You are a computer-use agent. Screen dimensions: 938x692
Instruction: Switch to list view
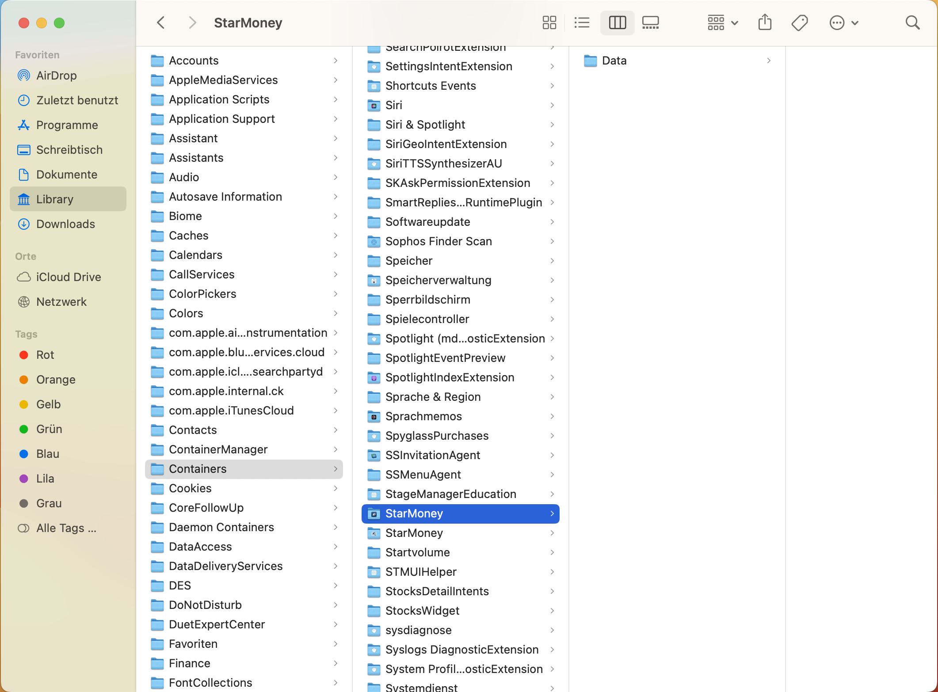[582, 23]
